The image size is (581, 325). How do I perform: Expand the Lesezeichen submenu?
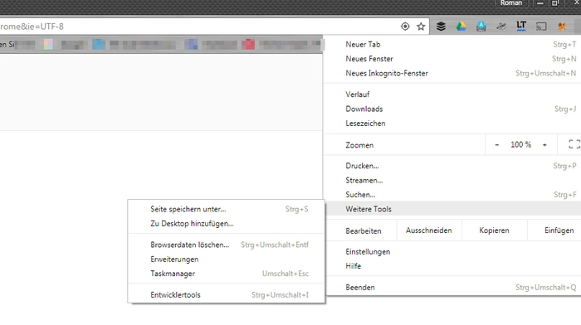point(452,124)
